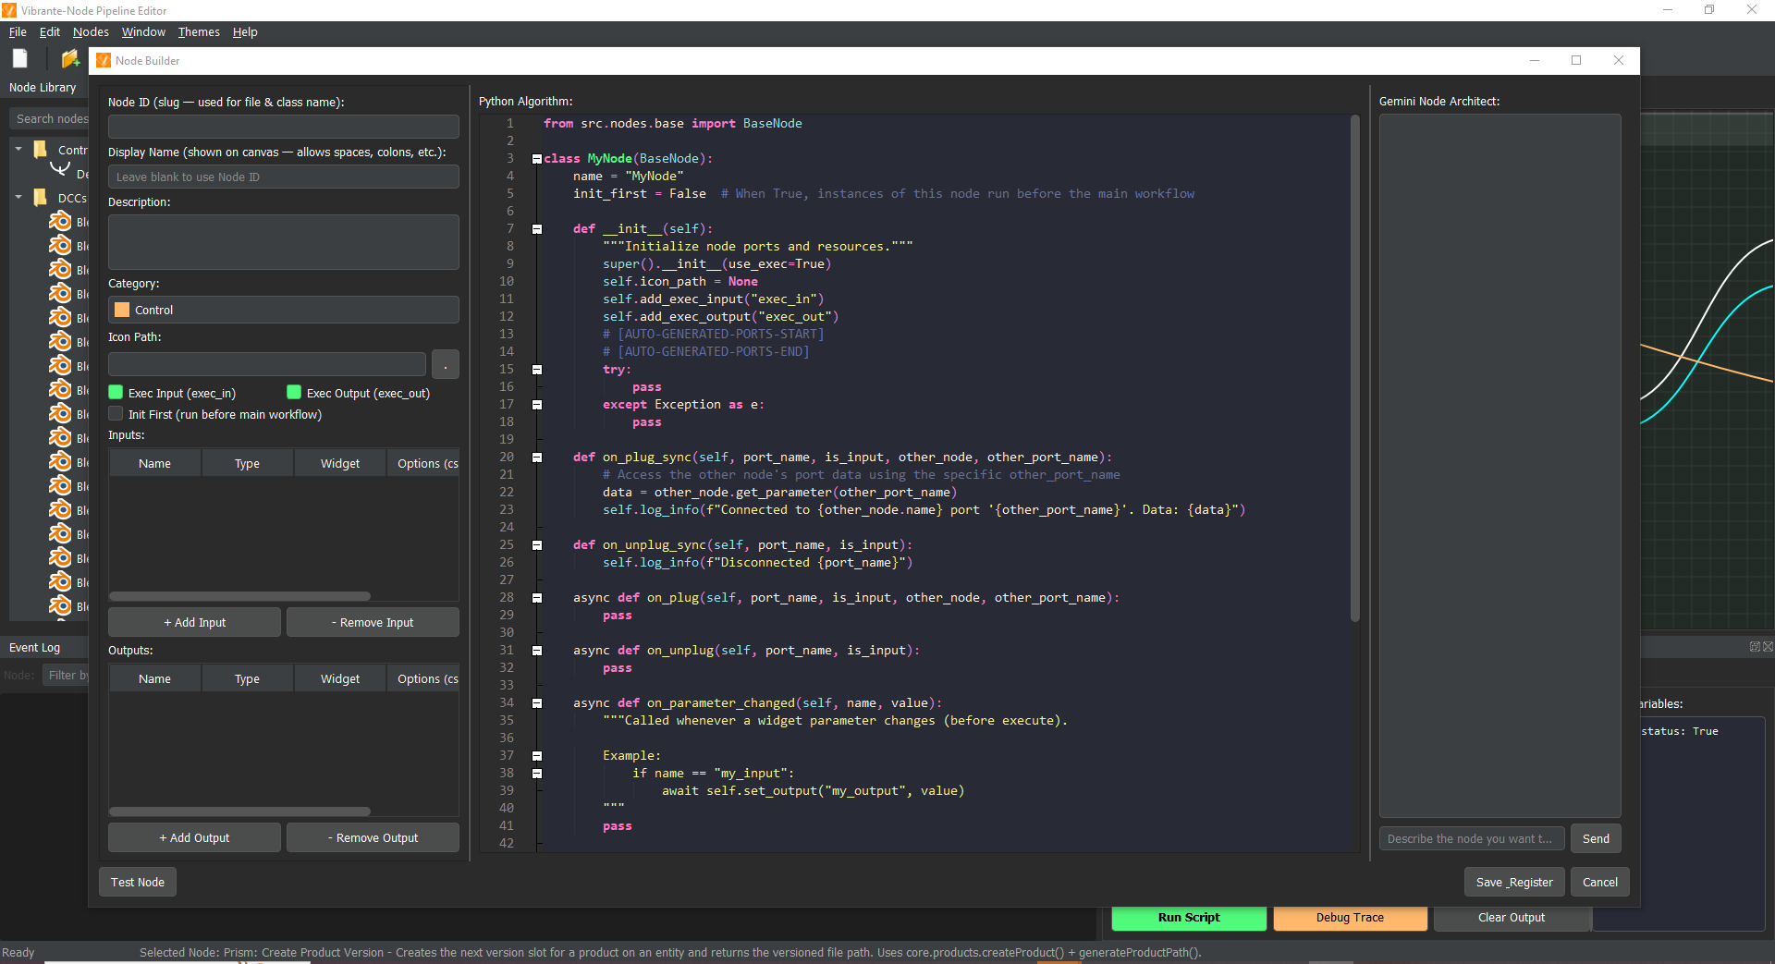Viewport: 1775px width, 964px height.
Task: Click the Search nodes field in Node Library
Action: click(49, 118)
